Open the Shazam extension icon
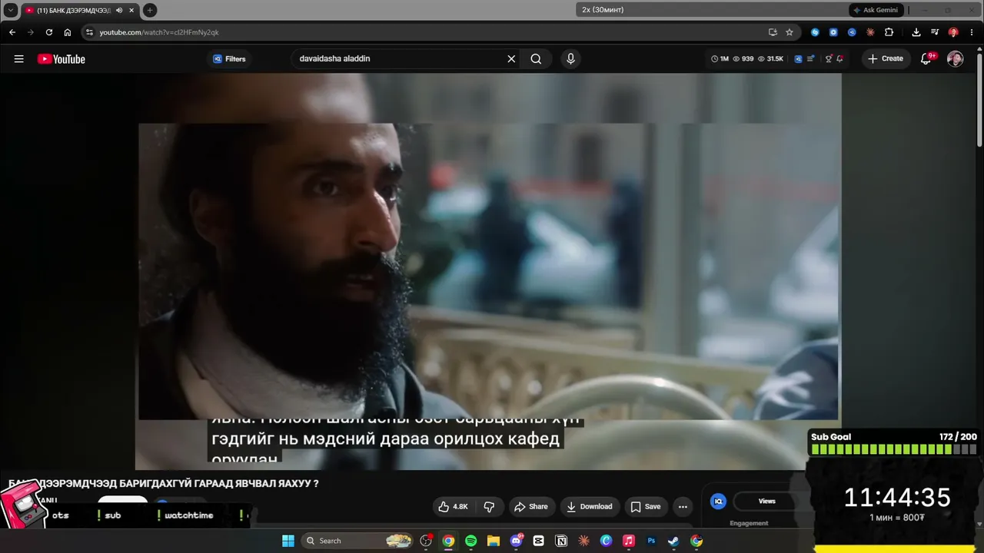 coord(815,32)
